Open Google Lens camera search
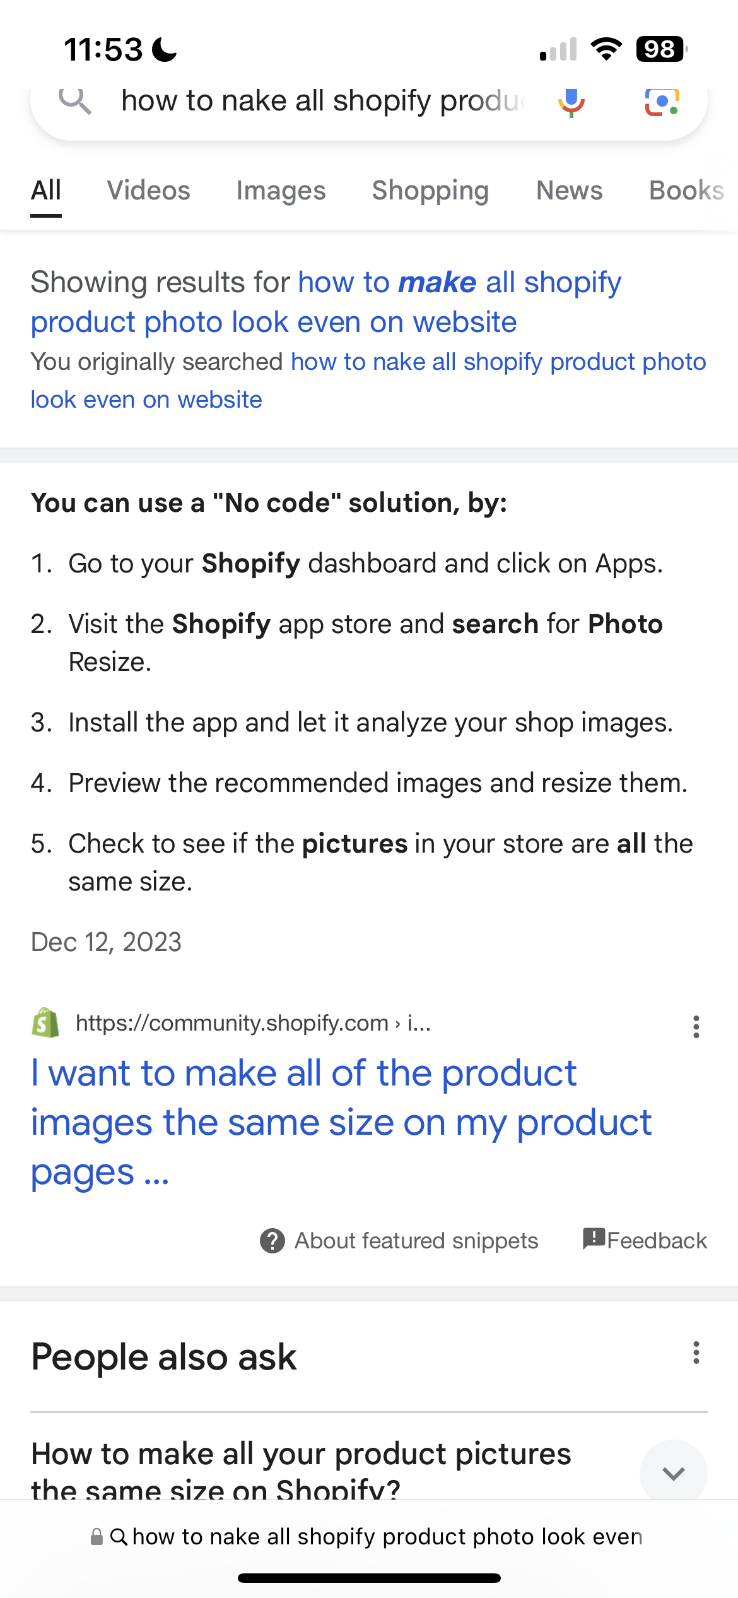The width and height of the screenshot is (738, 1598). [x=661, y=102]
